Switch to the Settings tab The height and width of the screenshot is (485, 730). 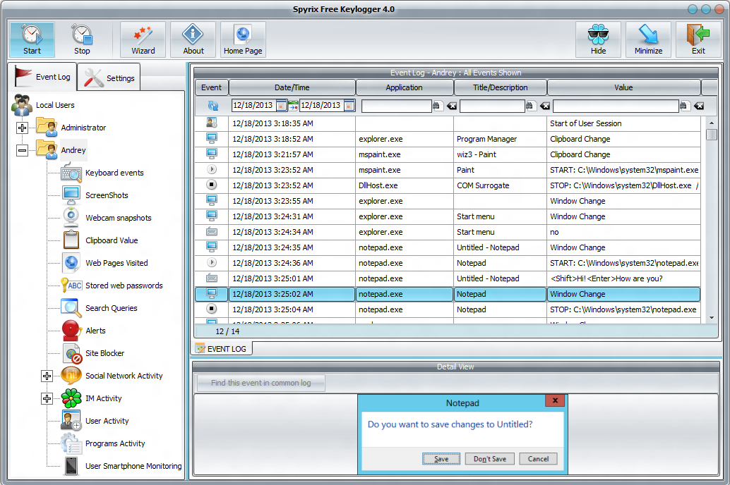click(109, 78)
